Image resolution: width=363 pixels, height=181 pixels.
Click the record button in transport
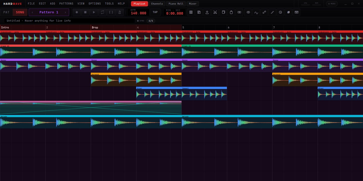[x=77, y=12]
